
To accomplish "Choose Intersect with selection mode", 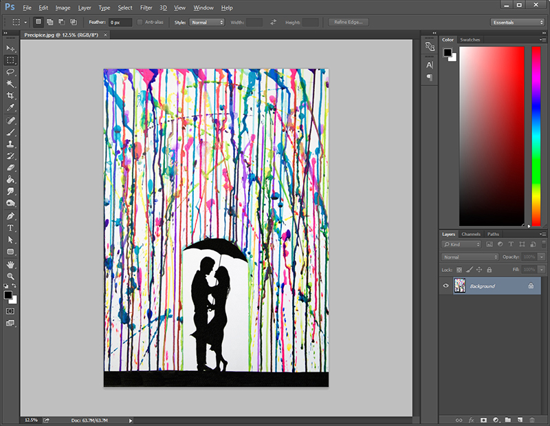I will pyautogui.click(x=74, y=22).
